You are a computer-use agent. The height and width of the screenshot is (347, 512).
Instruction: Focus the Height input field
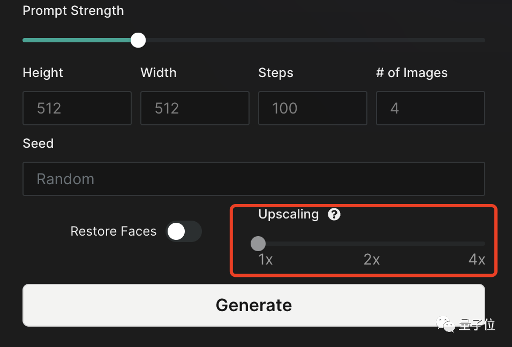[x=77, y=108]
